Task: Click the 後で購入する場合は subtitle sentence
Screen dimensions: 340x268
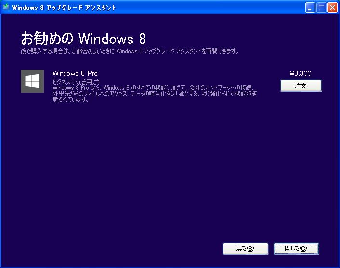Action: pos(130,51)
